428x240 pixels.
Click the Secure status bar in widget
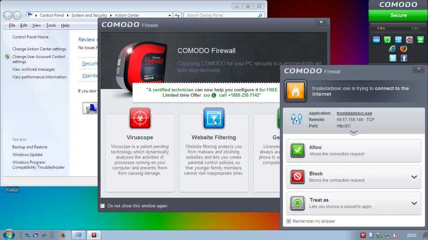click(398, 15)
